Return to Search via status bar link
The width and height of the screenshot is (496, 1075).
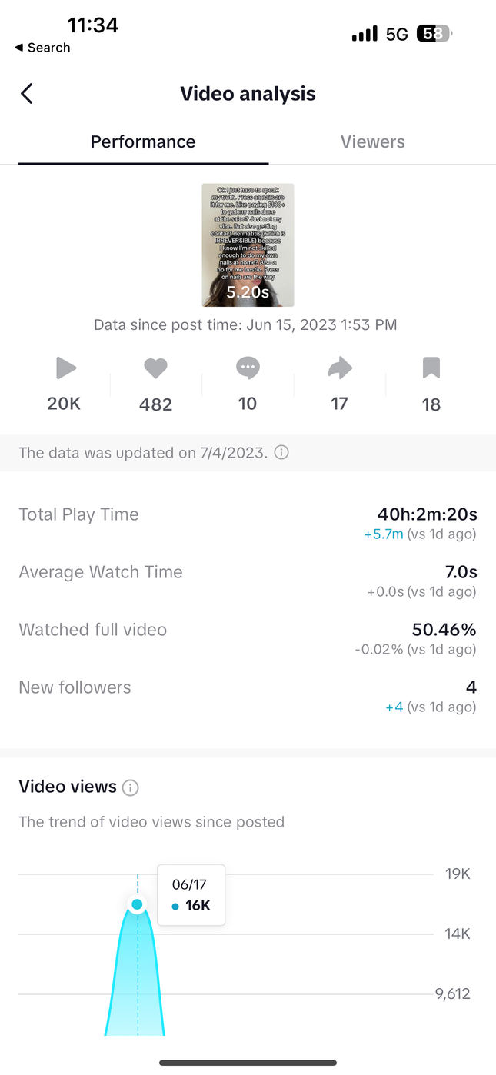click(42, 48)
